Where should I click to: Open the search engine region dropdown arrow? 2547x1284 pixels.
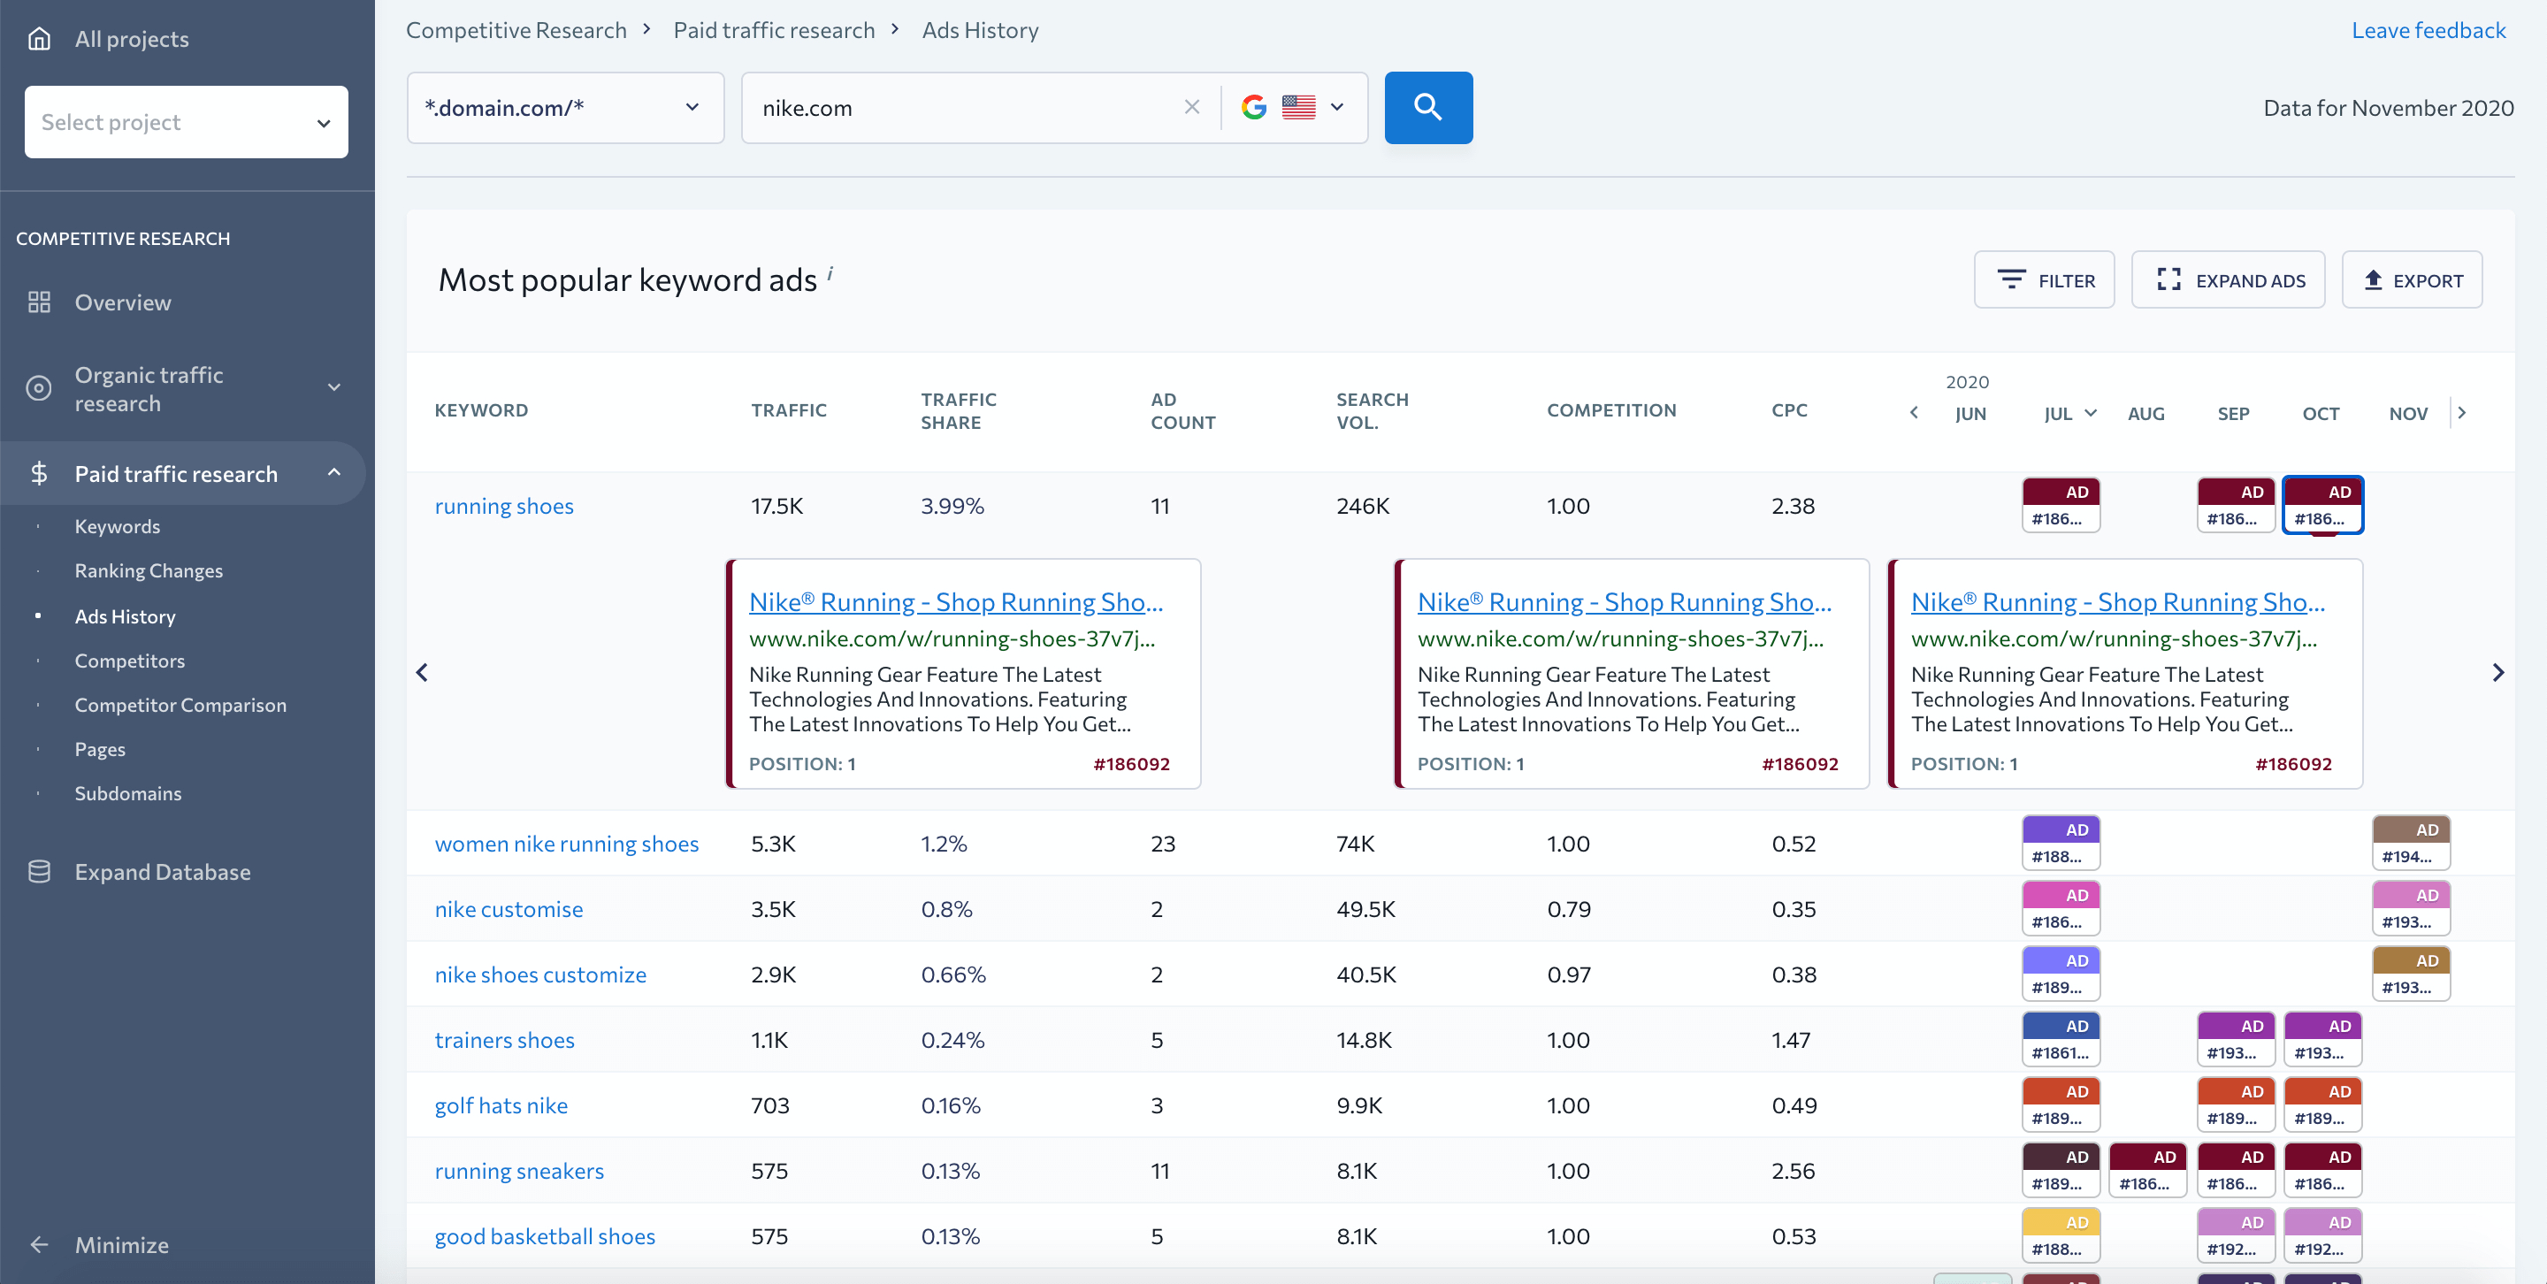(1337, 107)
